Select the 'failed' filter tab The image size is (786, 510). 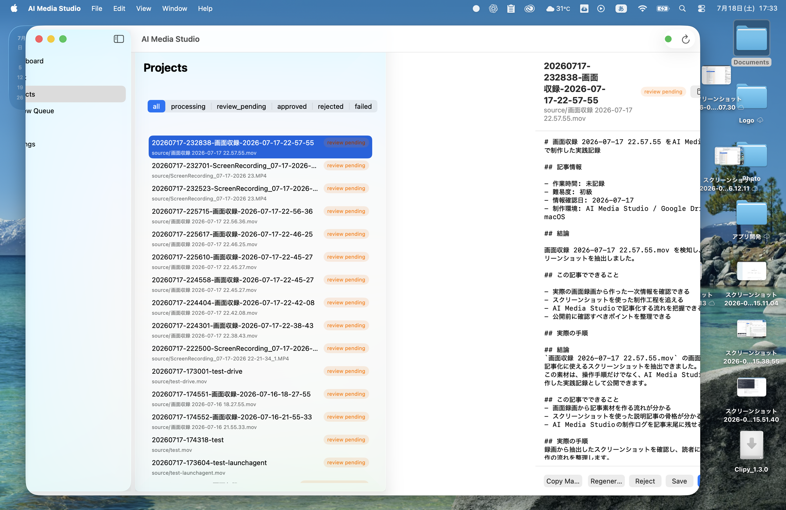(363, 106)
